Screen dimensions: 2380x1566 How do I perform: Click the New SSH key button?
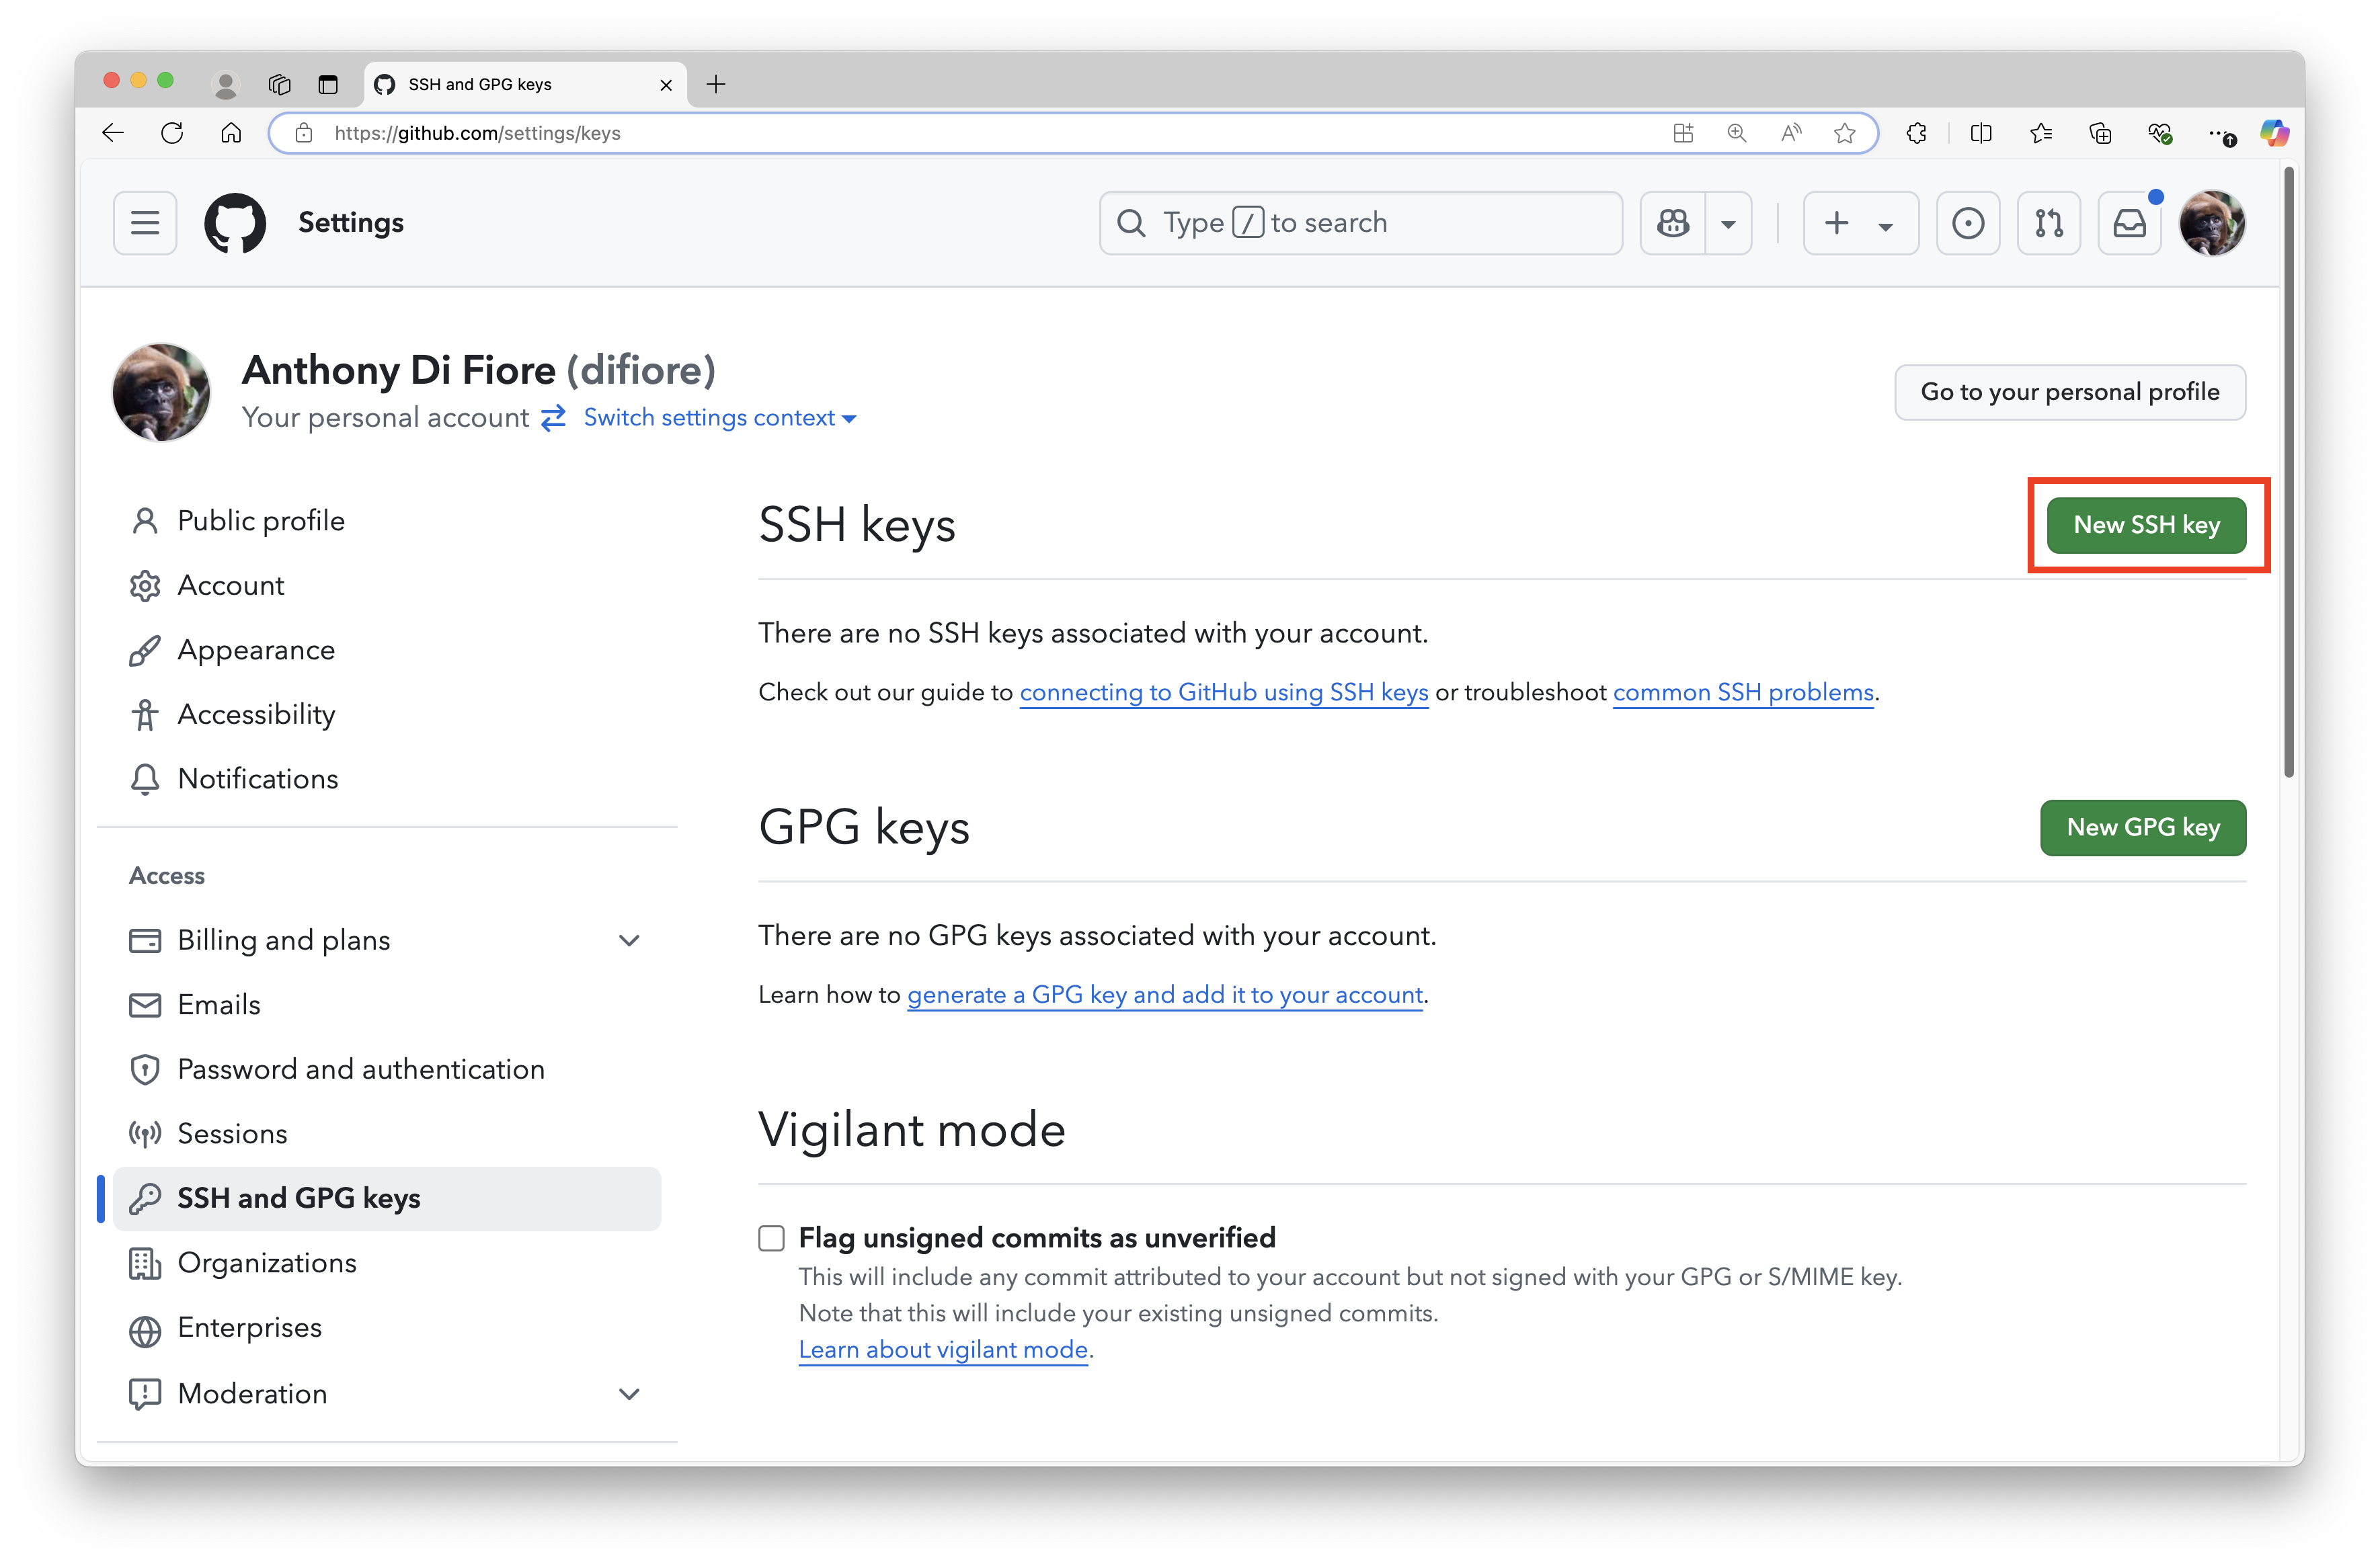tap(2146, 525)
